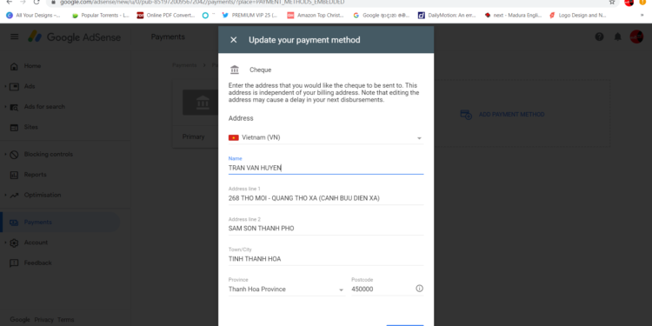This screenshot has width=652, height=326.
Task: Open Ads for search section
Action: [44, 107]
